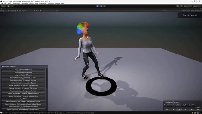The width and height of the screenshot is (202, 114).
Task: Click the cloud services icon in the toolbar
Action: 9,6
